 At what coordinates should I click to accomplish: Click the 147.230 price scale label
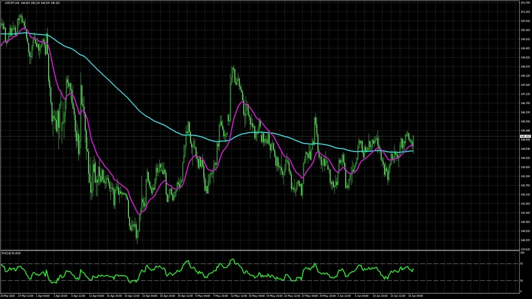pos(524,94)
